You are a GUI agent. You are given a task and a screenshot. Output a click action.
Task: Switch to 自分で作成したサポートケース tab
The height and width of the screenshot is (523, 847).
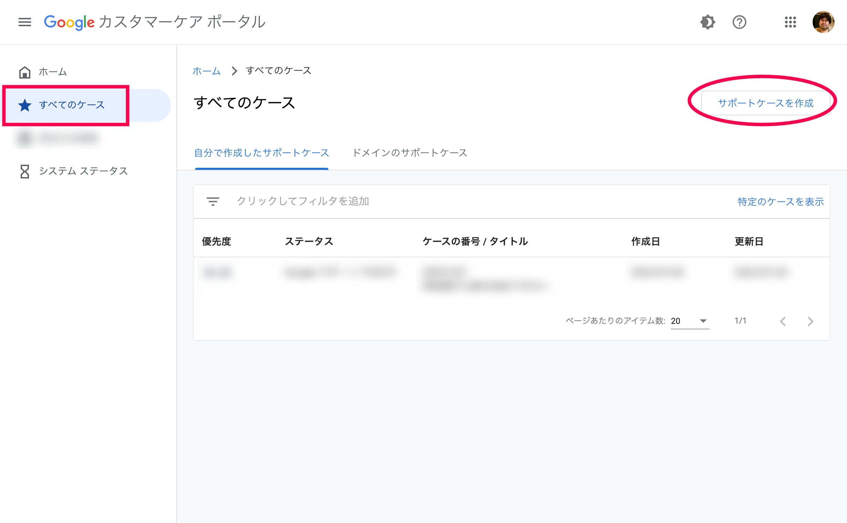[x=262, y=153]
